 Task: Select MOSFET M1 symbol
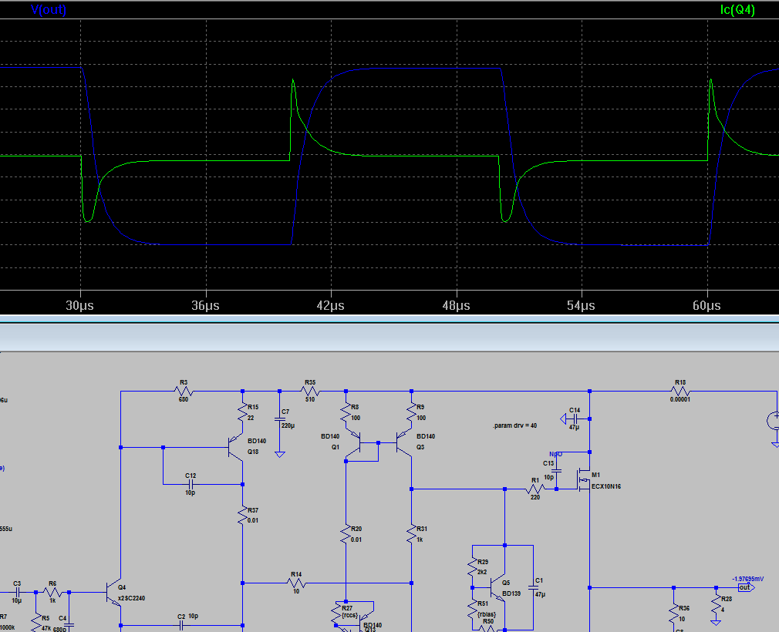click(x=583, y=479)
